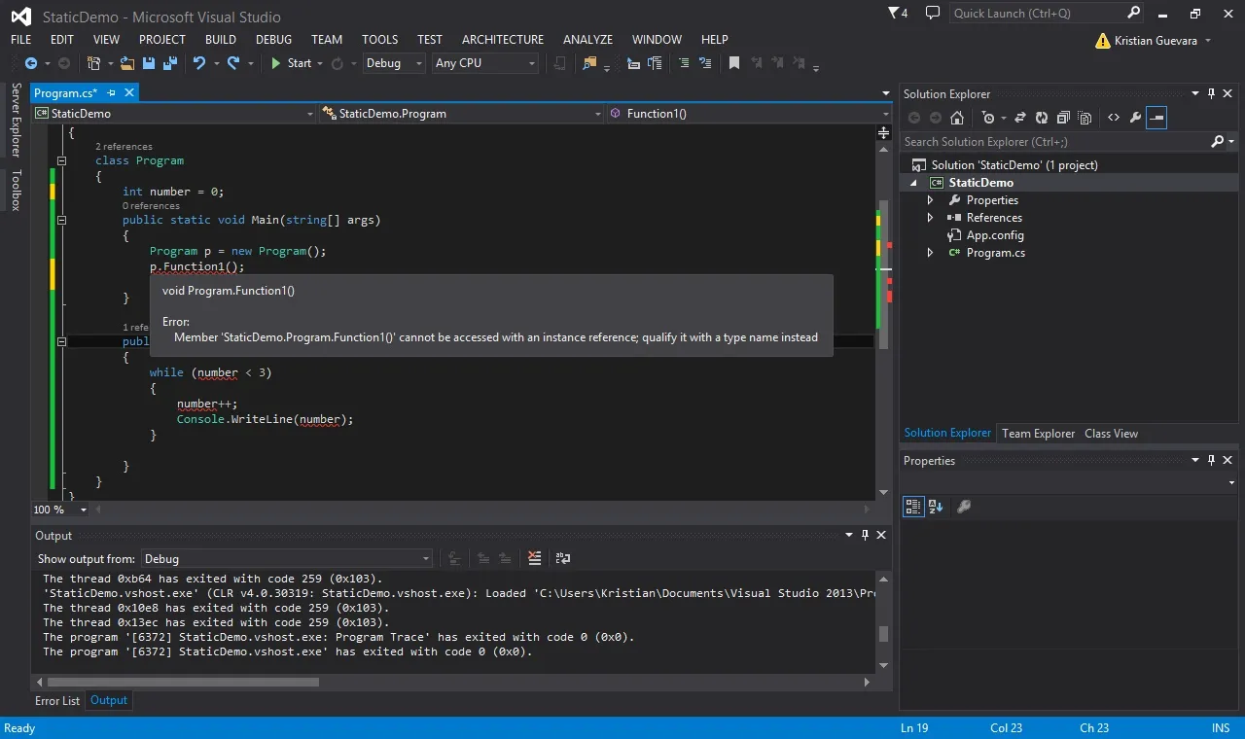Click the New Project toolbar icon
The image size is (1245, 739).
tap(93, 63)
